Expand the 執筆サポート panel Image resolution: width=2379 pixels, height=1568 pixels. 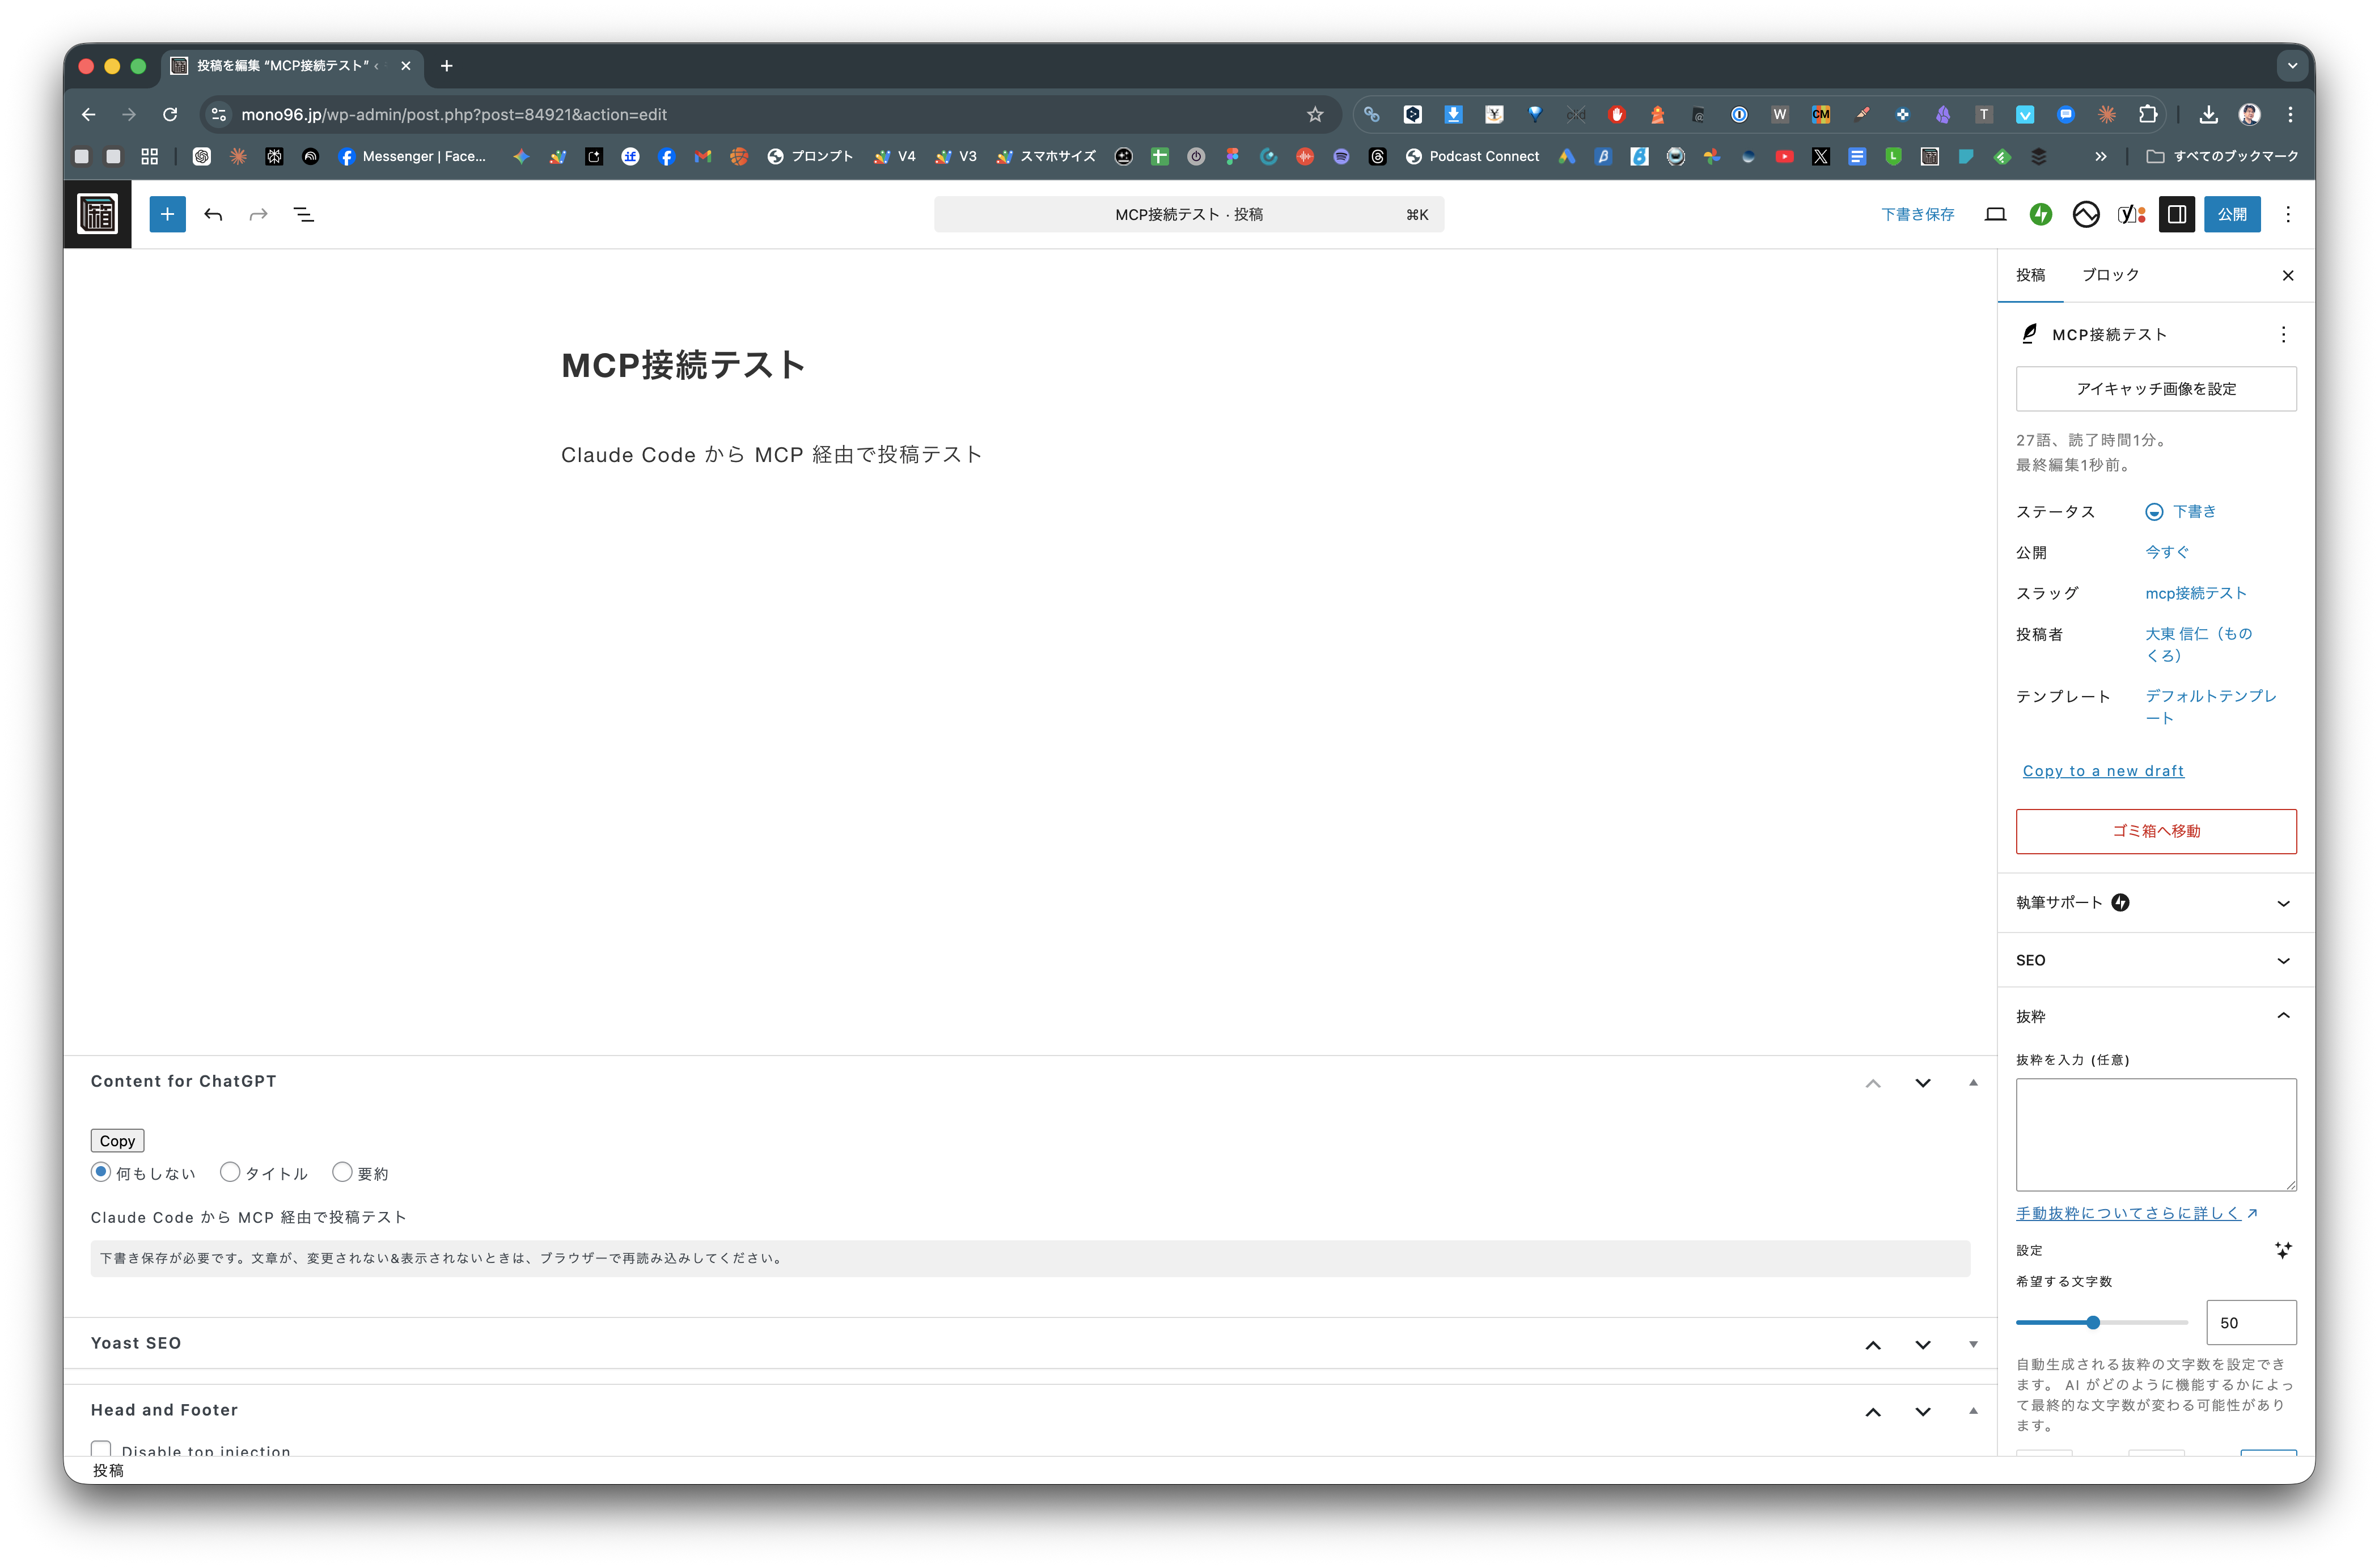click(2155, 903)
